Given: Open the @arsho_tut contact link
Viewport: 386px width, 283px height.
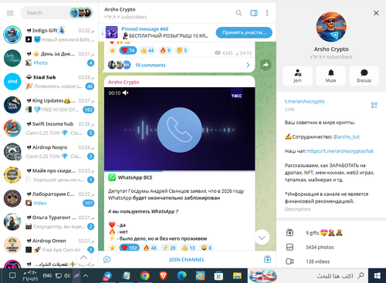Looking at the screenshot, I should coord(346,136).
